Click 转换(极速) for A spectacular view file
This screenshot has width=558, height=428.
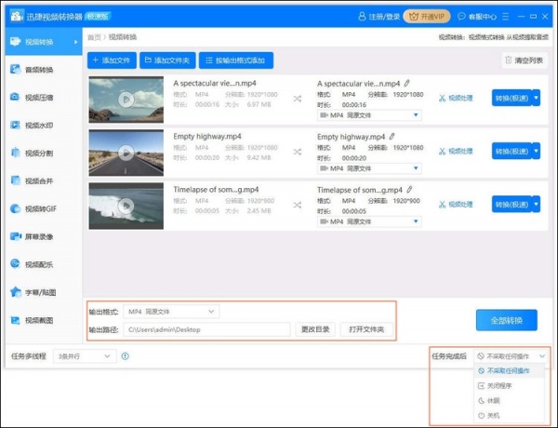coord(511,98)
